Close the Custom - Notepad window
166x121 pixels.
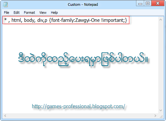[x=158, y=3]
